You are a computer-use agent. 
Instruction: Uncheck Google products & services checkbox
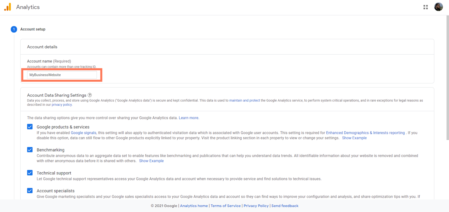coord(30,127)
